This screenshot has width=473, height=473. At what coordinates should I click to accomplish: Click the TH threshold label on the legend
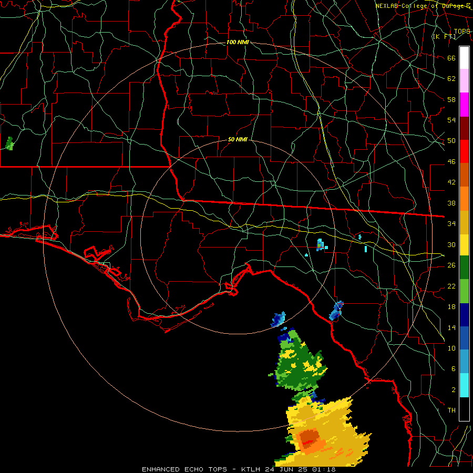(x=451, y=410)
